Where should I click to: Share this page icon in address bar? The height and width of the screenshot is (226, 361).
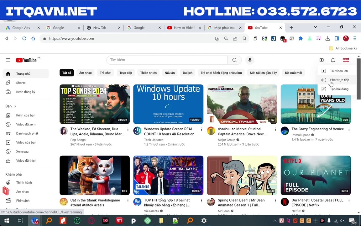click(235, 39)
